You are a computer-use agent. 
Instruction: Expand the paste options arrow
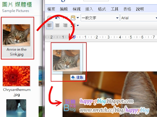pos(78,18)
